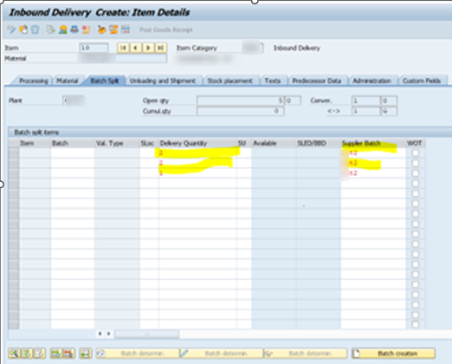Click table scroll left arrow

(x=100, y=334)
